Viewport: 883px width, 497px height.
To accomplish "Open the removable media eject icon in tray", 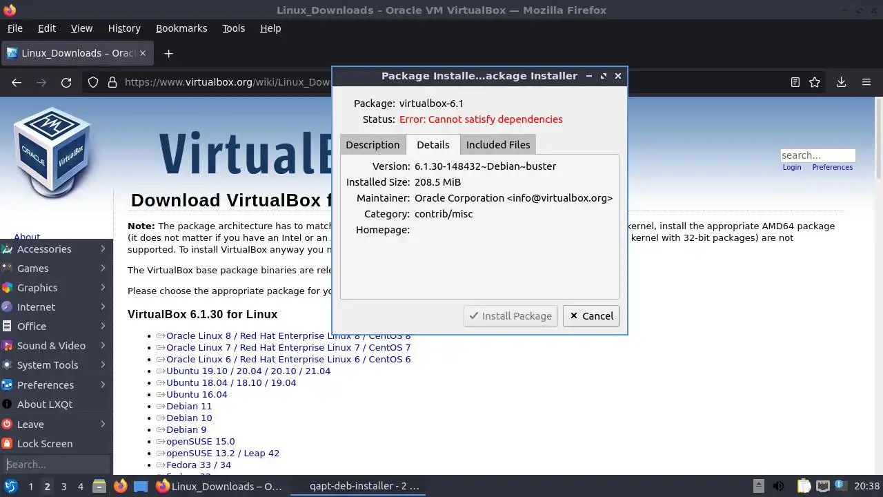I will point(758,486).
